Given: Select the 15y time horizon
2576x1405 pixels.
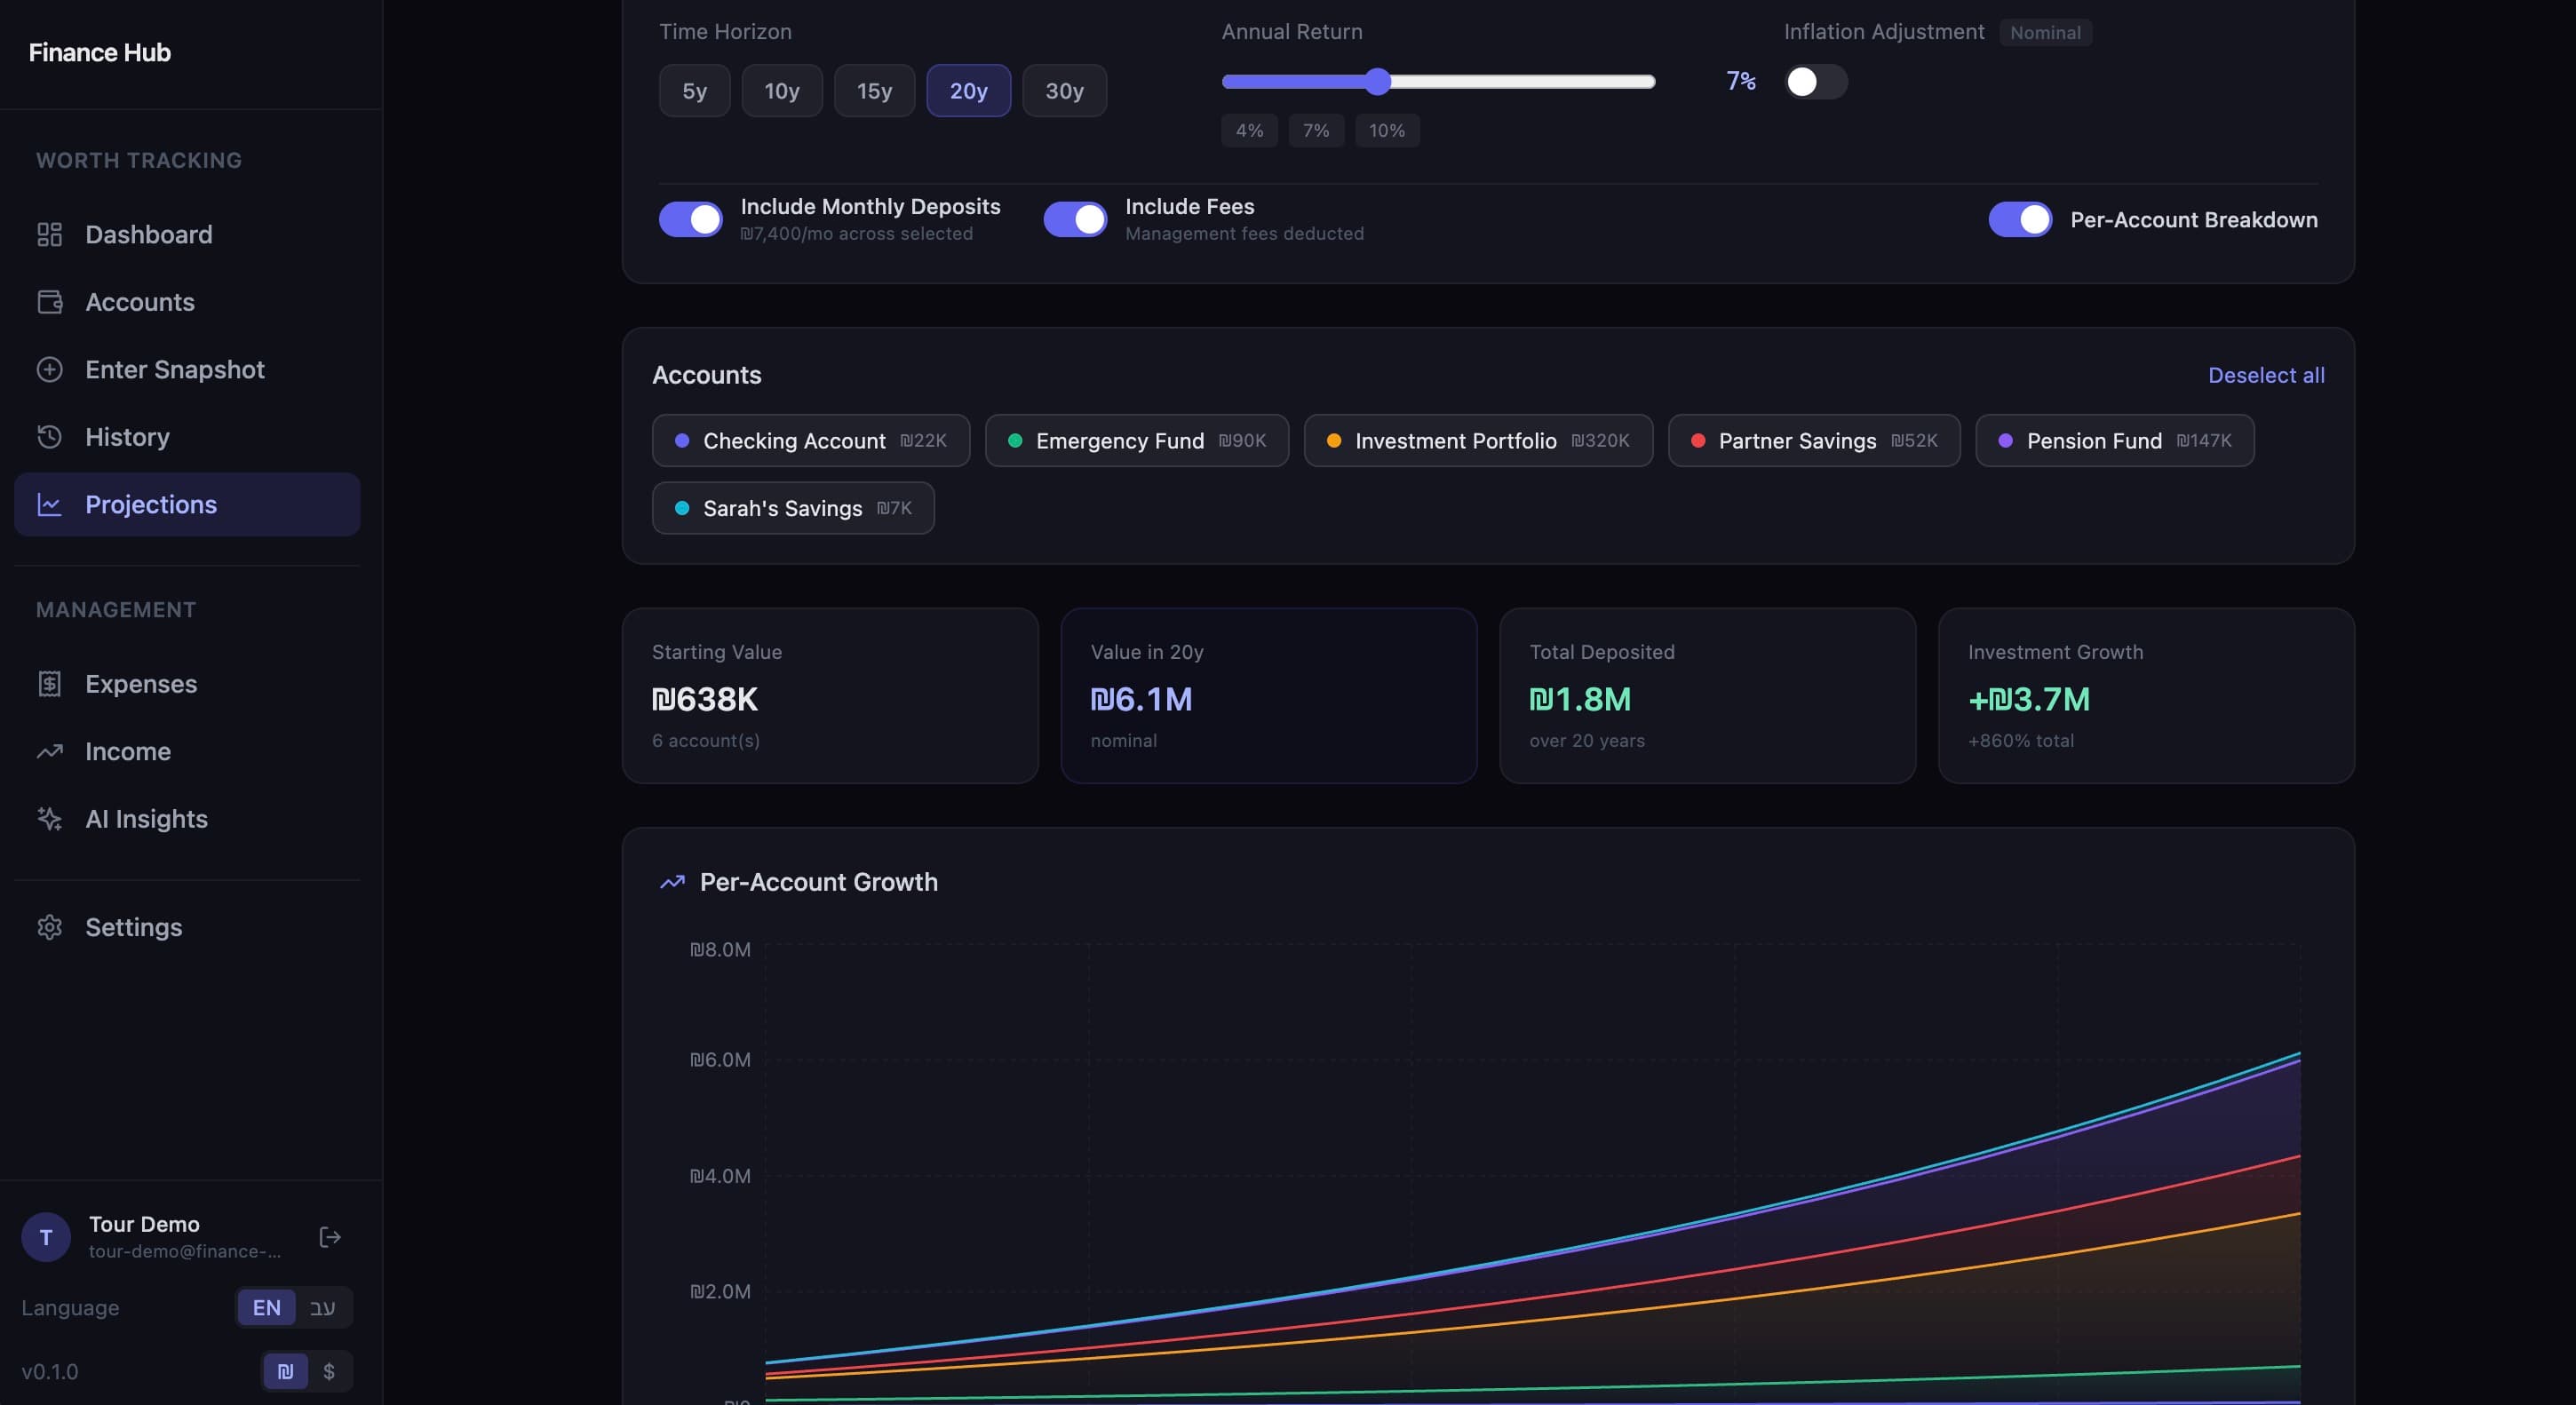Looking at the screenshot, I should (874, 91).
